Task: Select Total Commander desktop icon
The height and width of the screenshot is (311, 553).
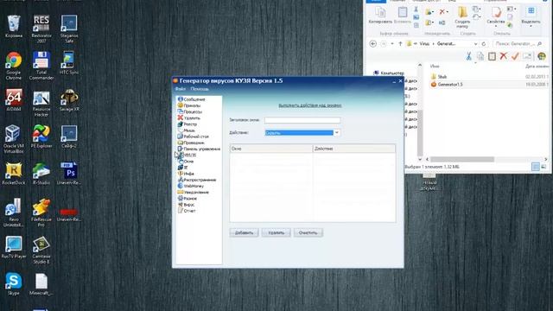Action: (x=41, y=66)
